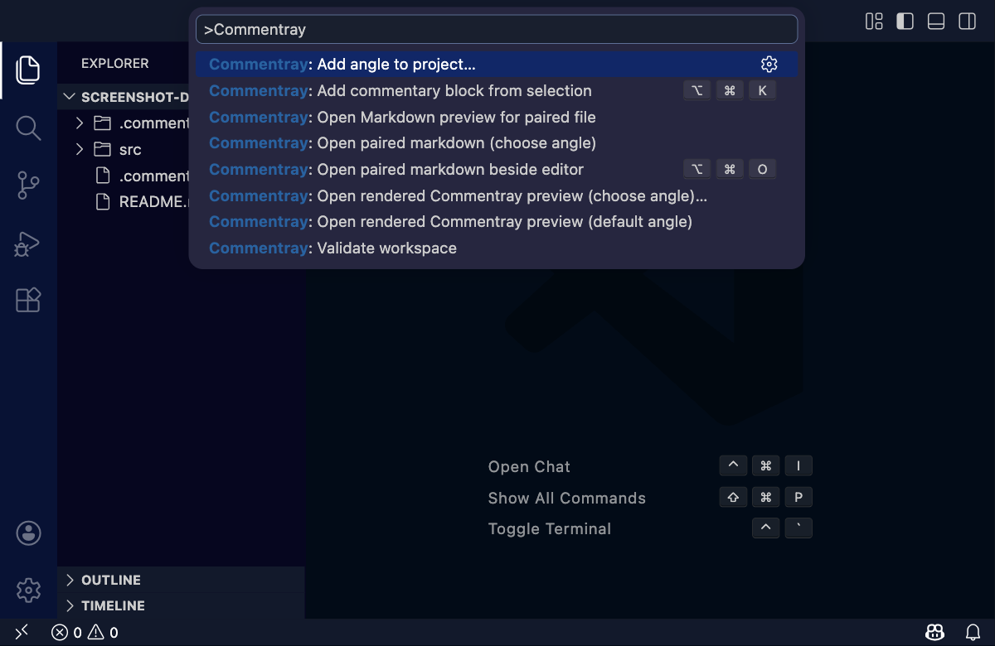995x646 pixels.
Task: Click the >Commentray command palette input
Action: click(497, 30)
